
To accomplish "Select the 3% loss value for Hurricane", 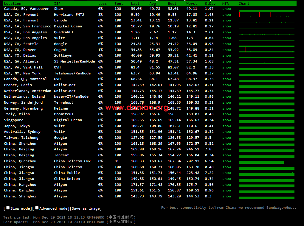I will [x=100, y=15].
